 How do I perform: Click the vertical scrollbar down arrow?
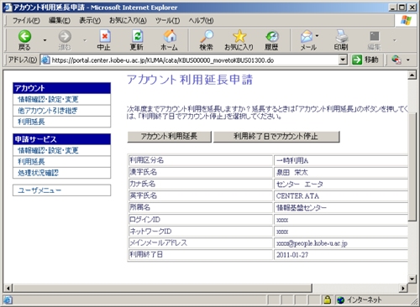tap(412, 278)
